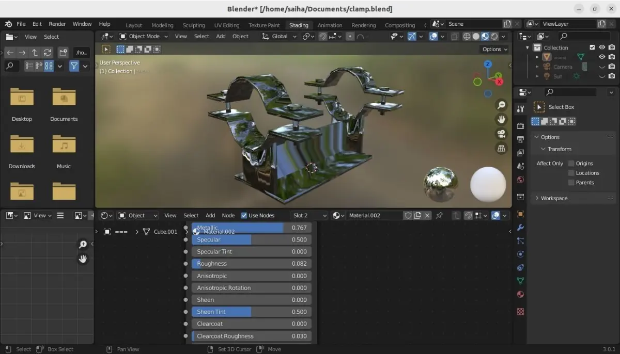Select the Select Box tool in viewport
This screenshot has height=354, width=620.
coord(106,50)
